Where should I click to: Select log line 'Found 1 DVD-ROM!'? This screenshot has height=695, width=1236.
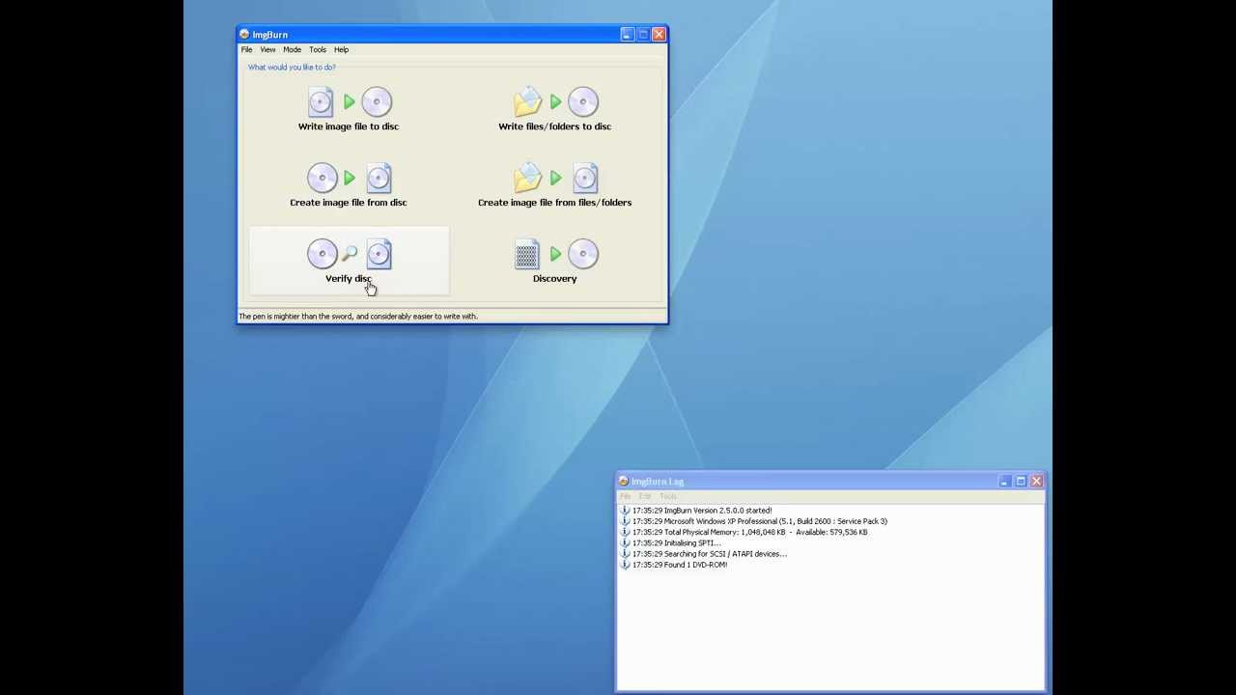pos(680,565)
